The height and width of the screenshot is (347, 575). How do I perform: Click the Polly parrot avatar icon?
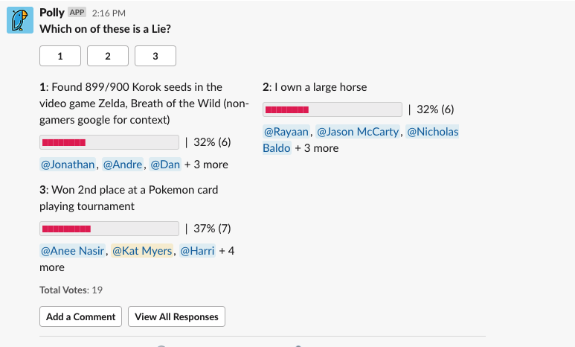[21, 20]
